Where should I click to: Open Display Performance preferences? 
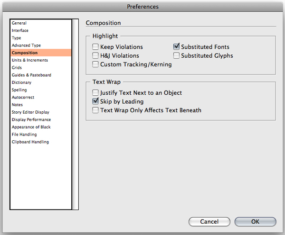coord(41,120)
